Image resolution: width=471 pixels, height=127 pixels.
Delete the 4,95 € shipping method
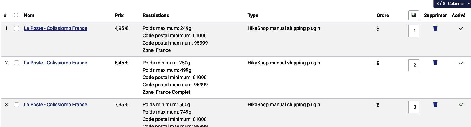coord(435,28)
